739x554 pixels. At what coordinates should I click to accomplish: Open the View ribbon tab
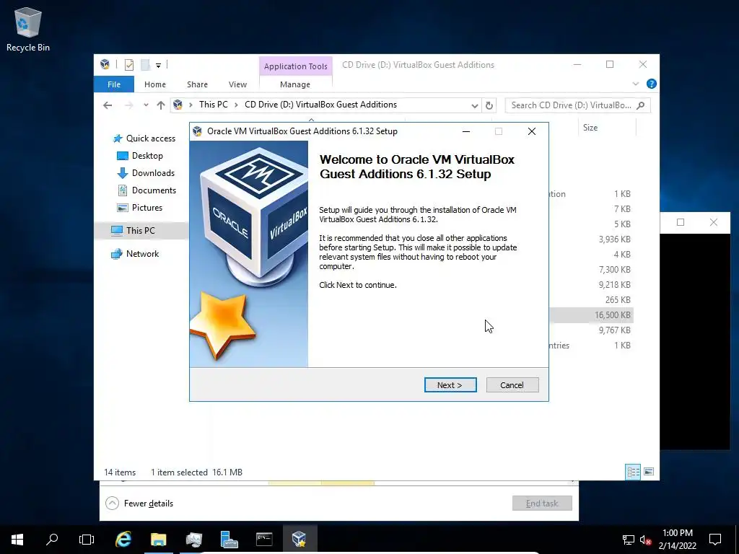coord(237,84)
